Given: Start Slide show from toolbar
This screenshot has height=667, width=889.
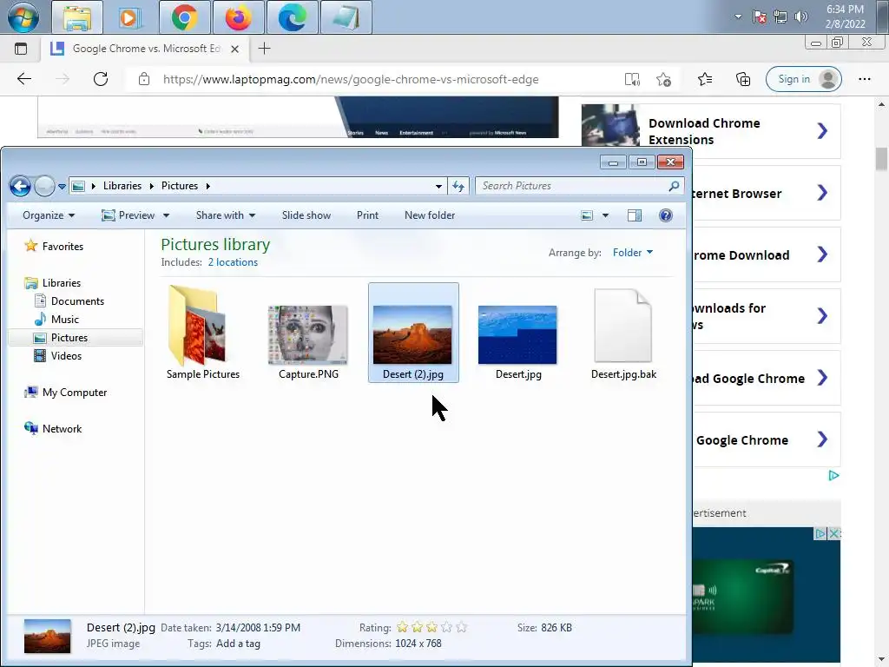Looking at the screenshot, I should coord(306,215).
